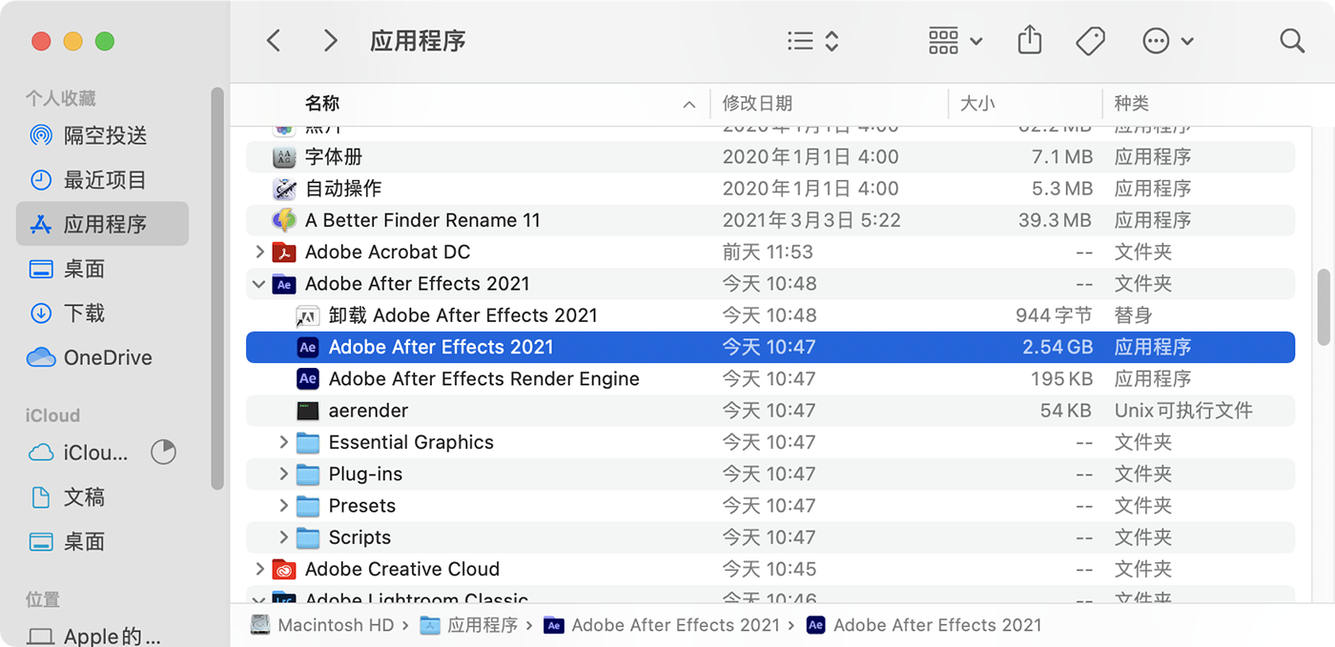The image size is (1335, 647).
Task: Open 文稿 in the sidebar
Action: pos(102,496)
